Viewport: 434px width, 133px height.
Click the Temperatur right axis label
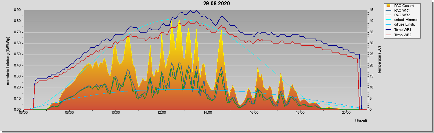pyautogui.click(x=379, y=60)
